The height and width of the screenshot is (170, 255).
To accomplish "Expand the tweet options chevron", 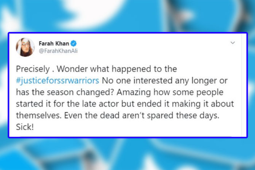I will click(233, 43).
